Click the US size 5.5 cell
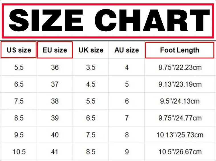The image size is (216, 161). click(19, 67)
